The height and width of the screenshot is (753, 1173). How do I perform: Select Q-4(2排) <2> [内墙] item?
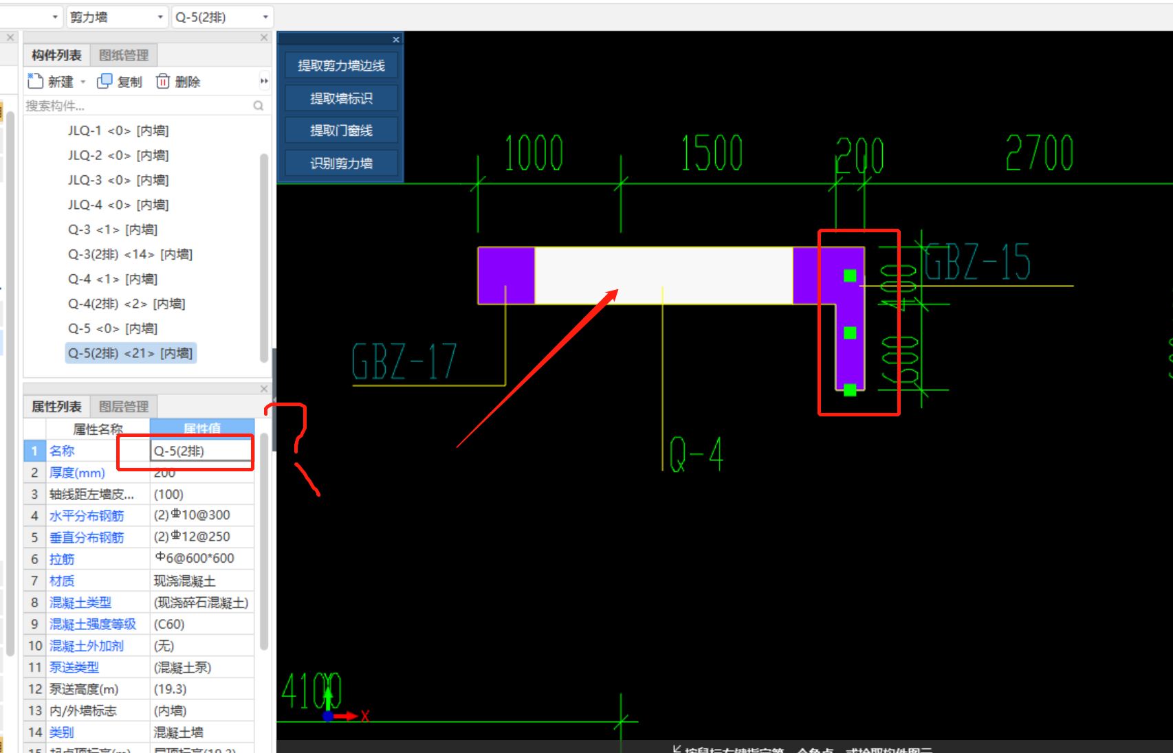tap(127, 304)
